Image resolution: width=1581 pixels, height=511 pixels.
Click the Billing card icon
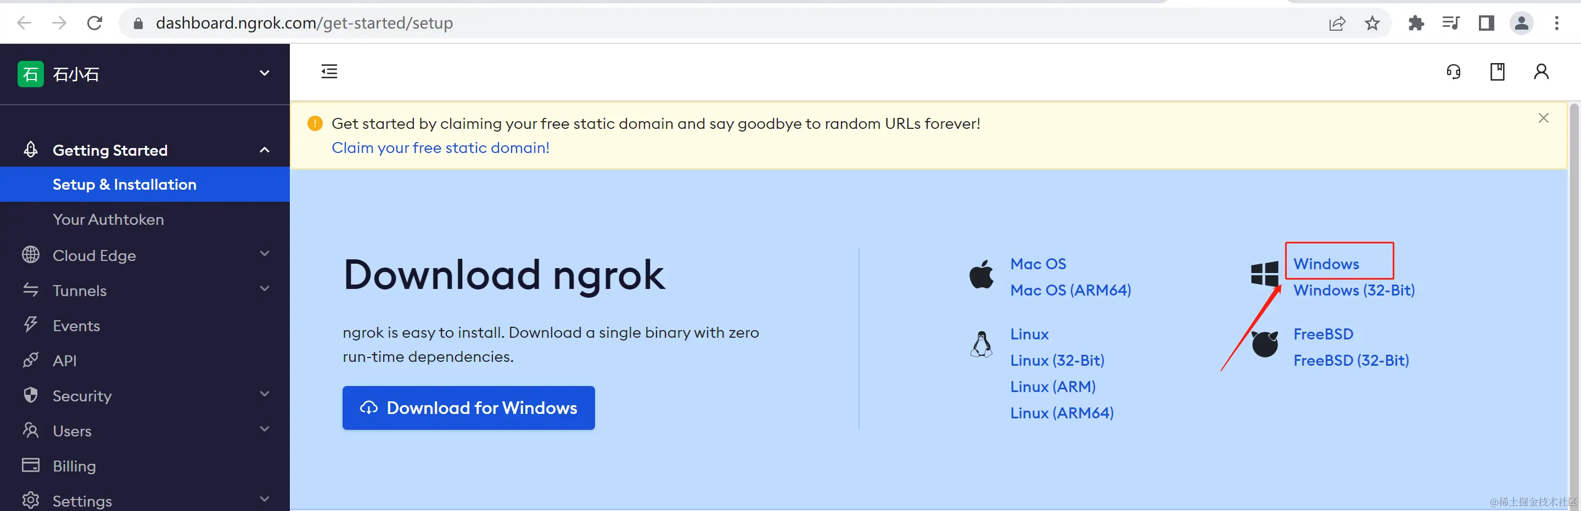point(31,465)
